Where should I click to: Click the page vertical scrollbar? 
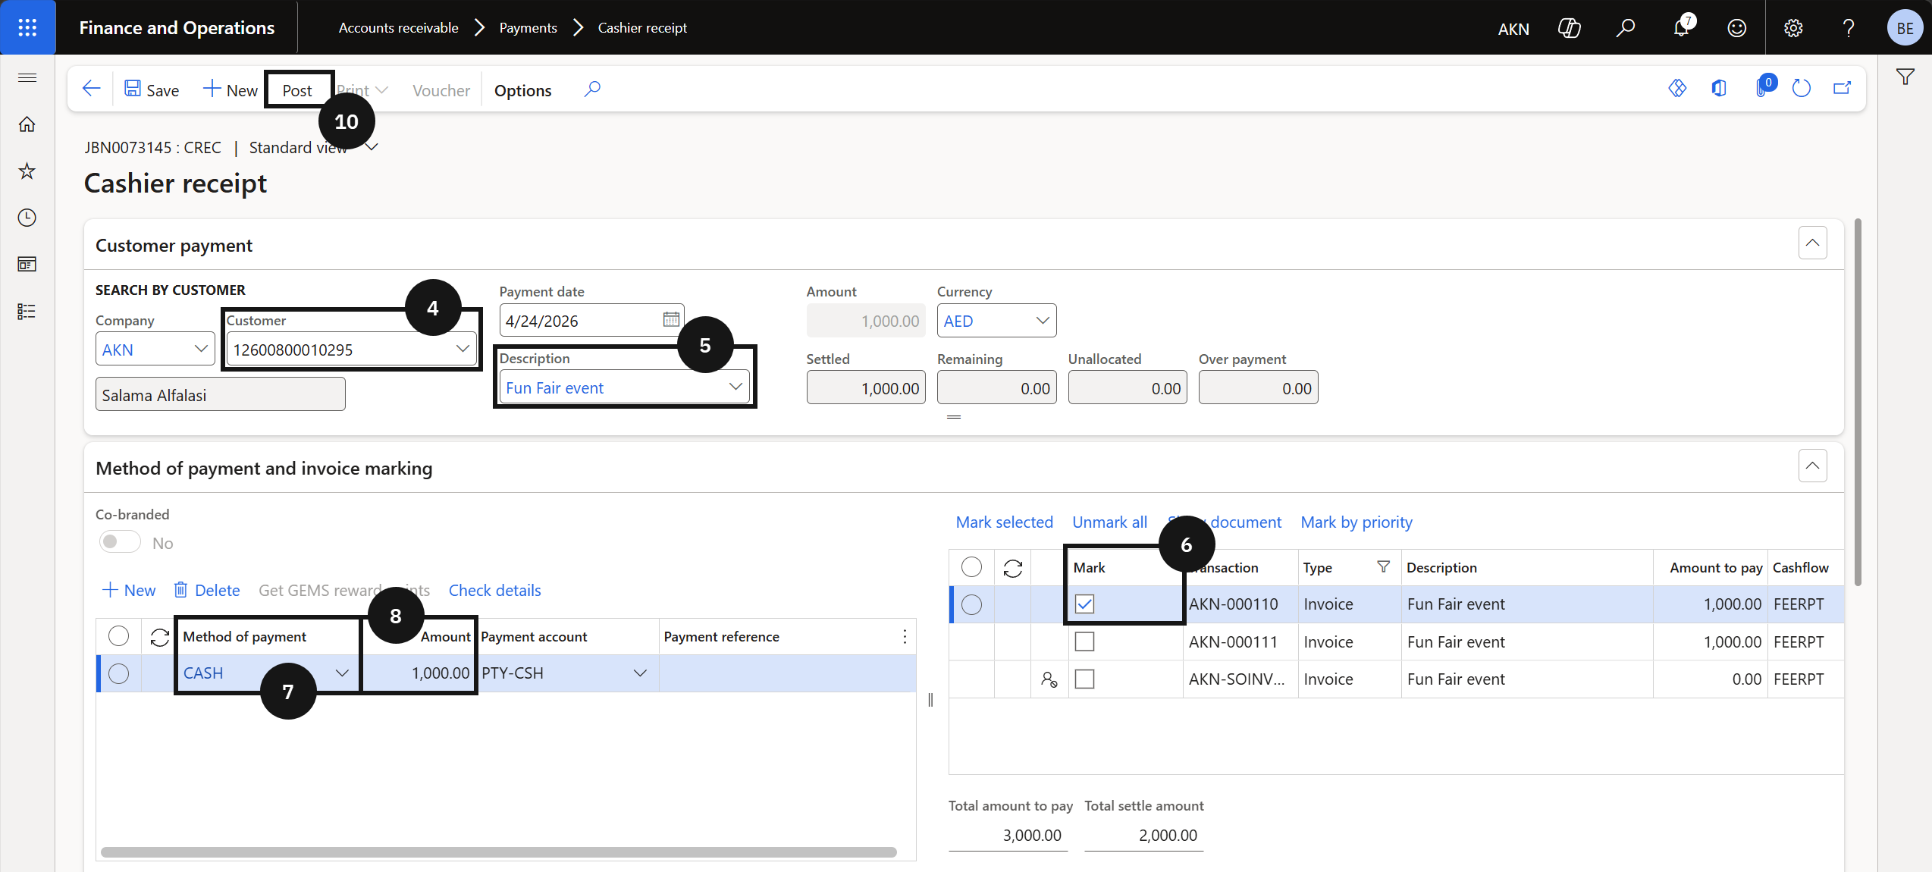1857,402
